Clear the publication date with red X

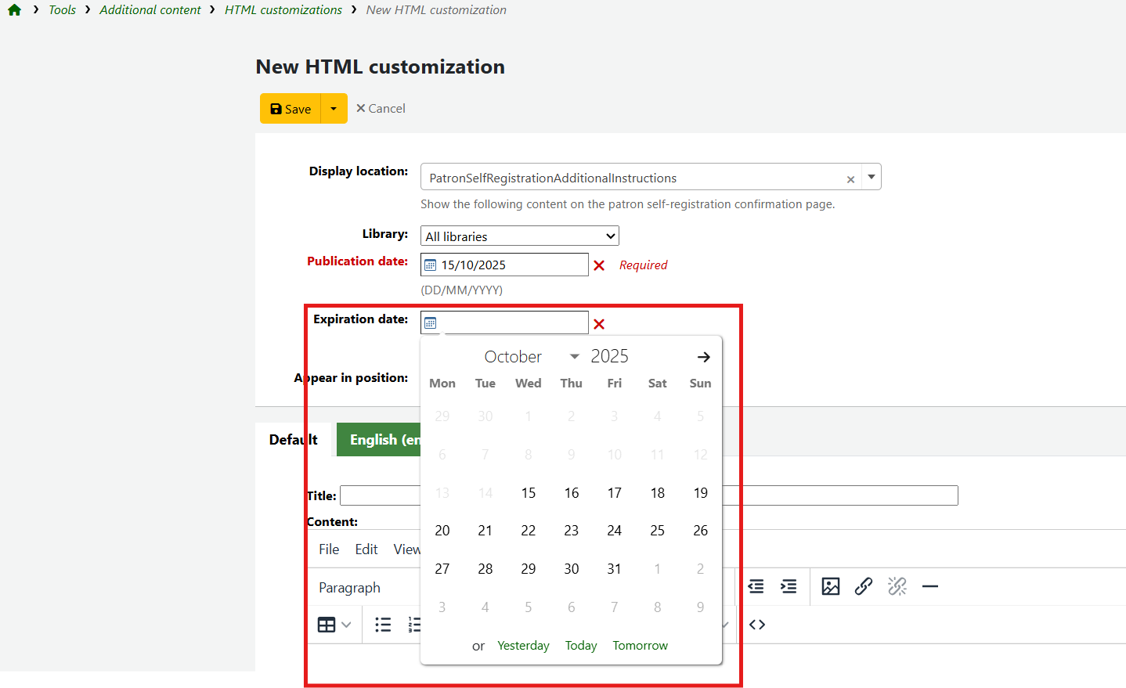(x=599, y=265)
